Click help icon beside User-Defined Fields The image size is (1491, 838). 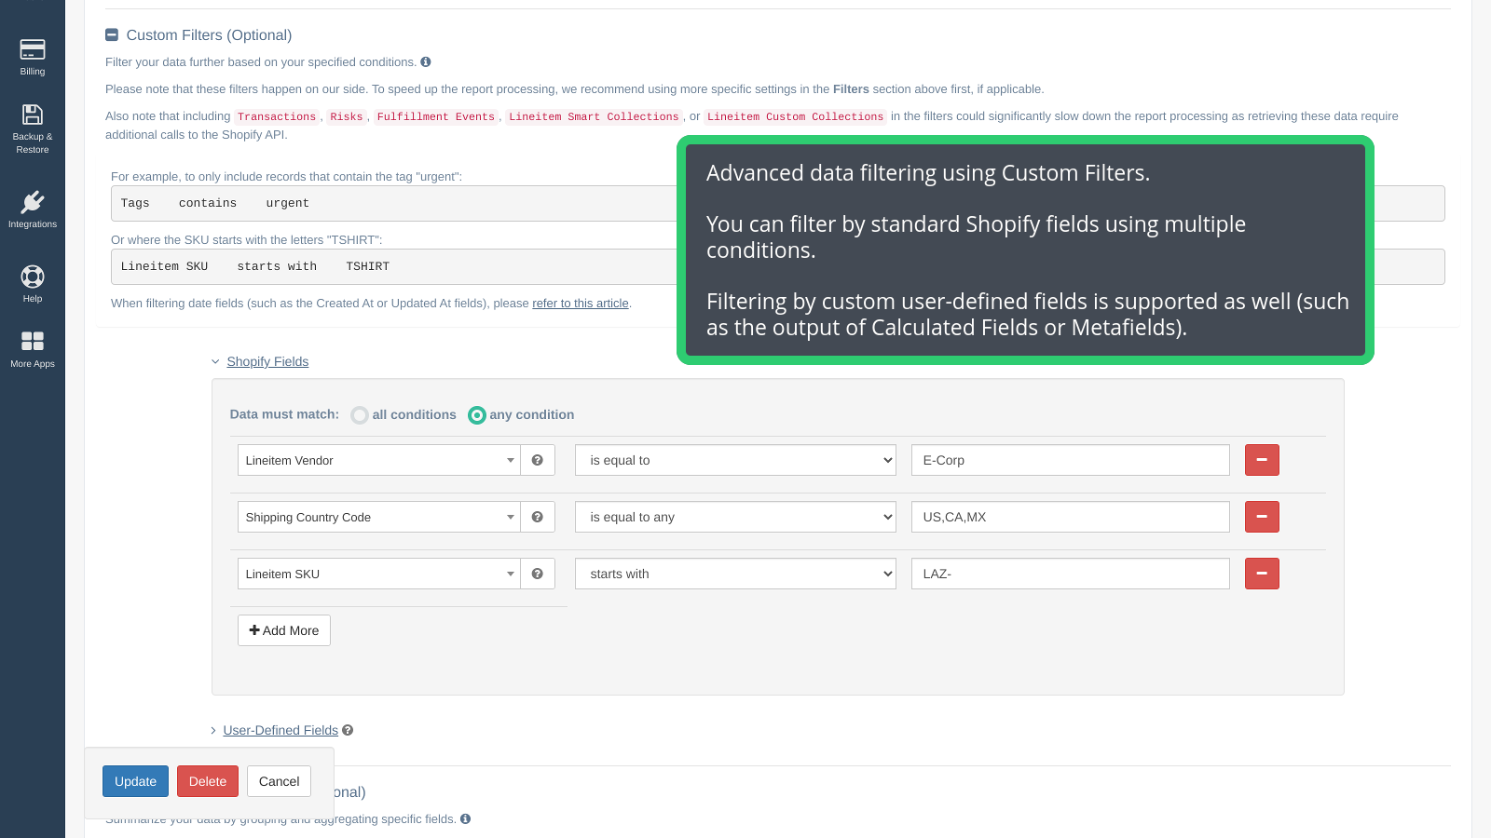click(348, 731)
